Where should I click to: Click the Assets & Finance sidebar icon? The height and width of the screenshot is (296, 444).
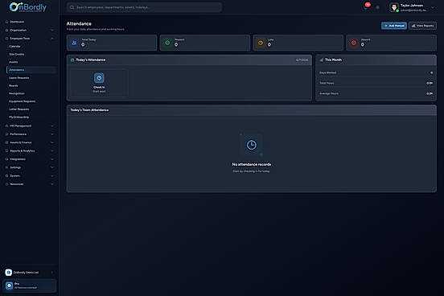point(6,142)
